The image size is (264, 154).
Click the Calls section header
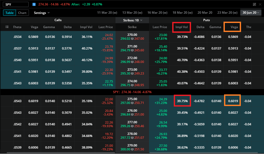(x=58, y=20)
